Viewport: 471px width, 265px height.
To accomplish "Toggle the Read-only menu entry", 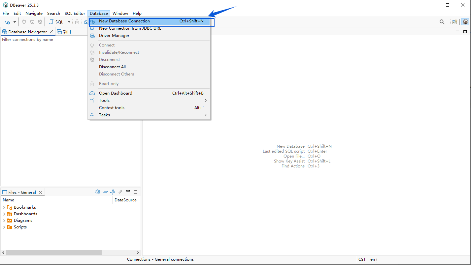I will (x=149, y=84).
